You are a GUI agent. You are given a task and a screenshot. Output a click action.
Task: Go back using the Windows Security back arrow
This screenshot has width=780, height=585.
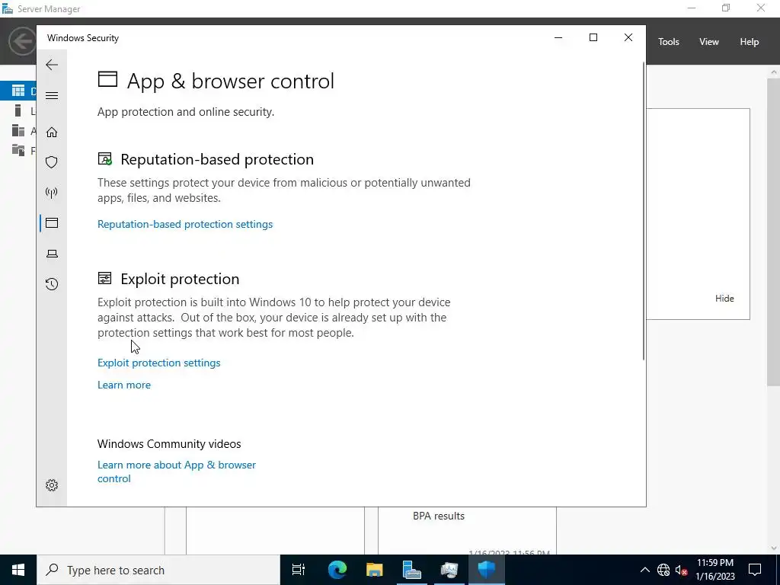pos(52,65)
